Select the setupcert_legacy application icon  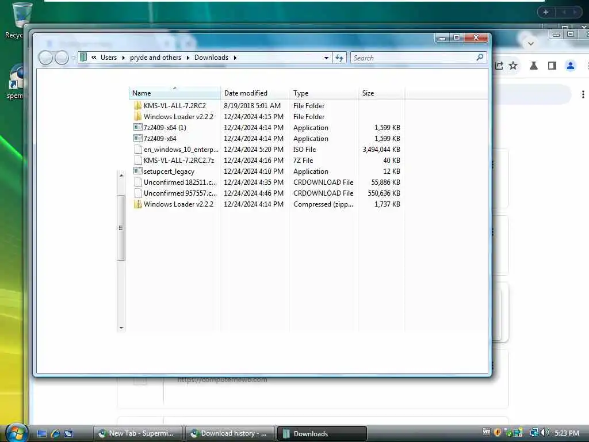tap(138, 171)
